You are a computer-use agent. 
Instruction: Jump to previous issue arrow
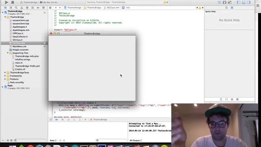tap(197, 8)
